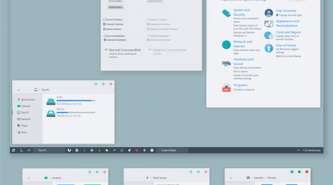Open the code editor brackets icon
Screen dimensions: 333x185
29,150
